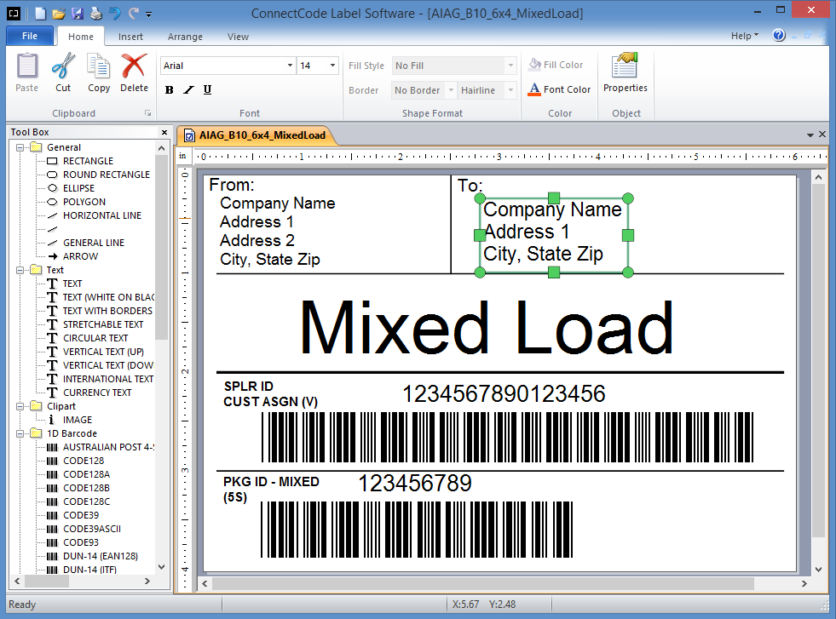
Task: Toggle Underline formatting
Action: pos(207,89)
